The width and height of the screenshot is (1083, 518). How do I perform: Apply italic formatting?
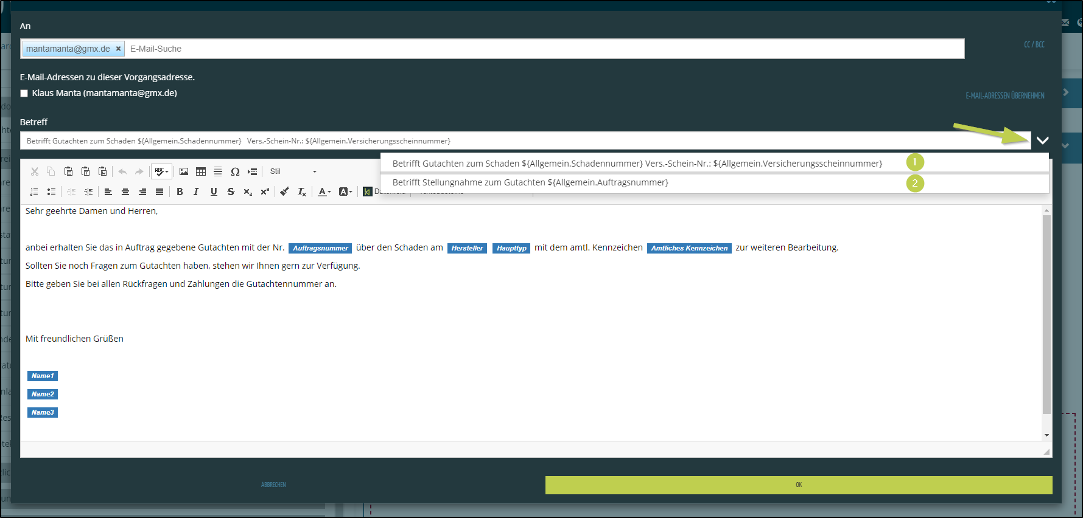point(196,192)
